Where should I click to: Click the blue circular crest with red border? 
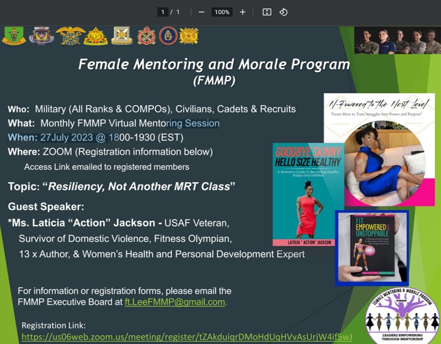[168, 36]
